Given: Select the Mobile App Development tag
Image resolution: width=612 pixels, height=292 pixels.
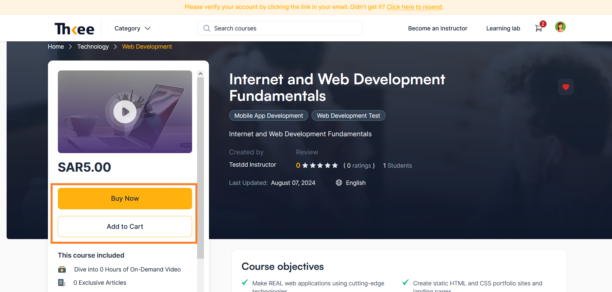Looking at the screenshot, I should (x=268, y=115).
